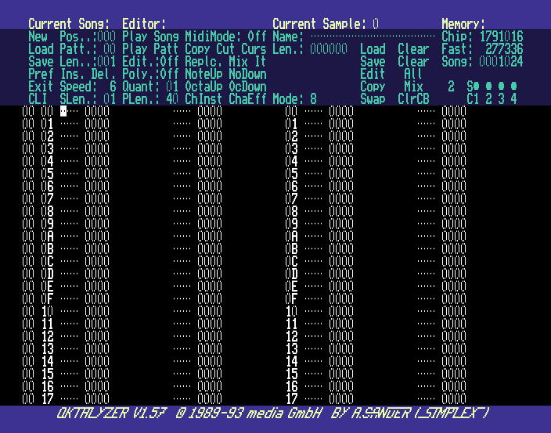Click OcDown to lower the octave
Viewport: 551px width, 433px height.
(247, 87)
